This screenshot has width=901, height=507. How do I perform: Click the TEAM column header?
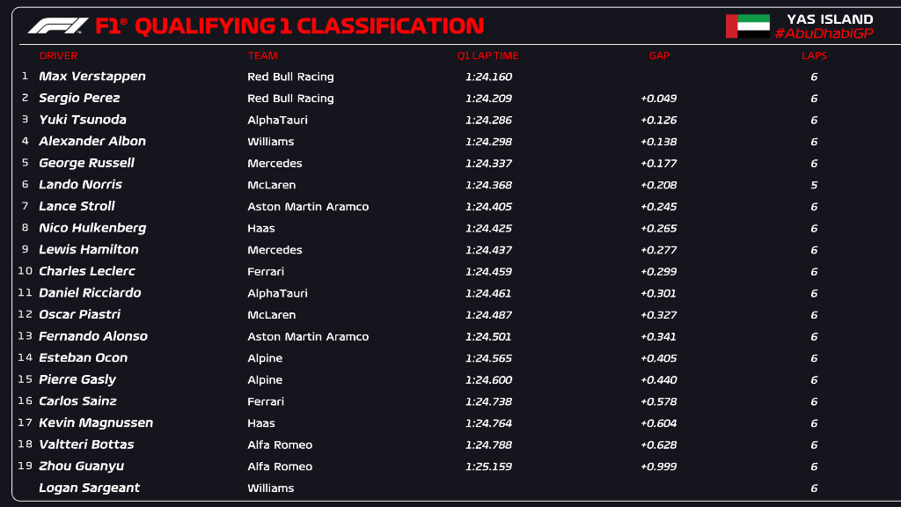(x=262, y=55)
